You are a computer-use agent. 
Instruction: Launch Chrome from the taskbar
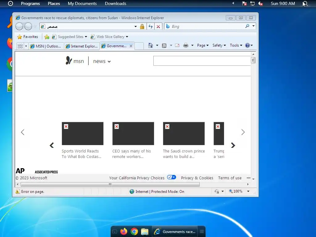[134, 231]
